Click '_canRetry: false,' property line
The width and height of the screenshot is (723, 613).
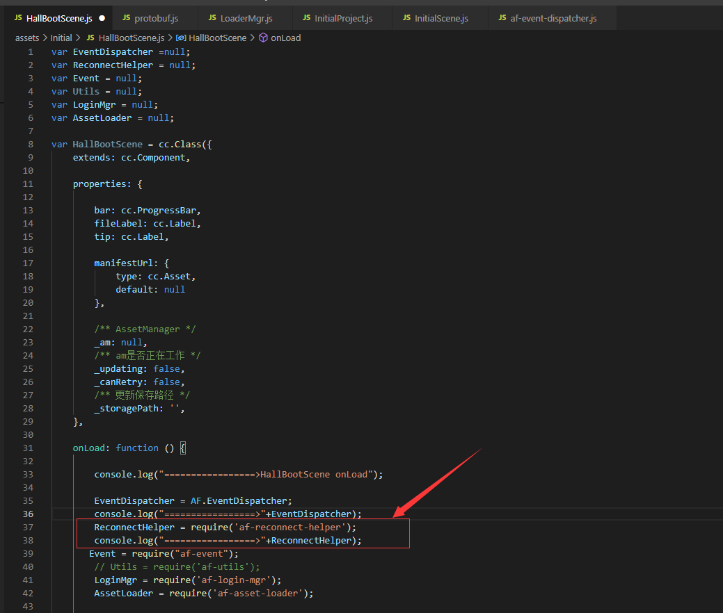(x=139, y=382)
